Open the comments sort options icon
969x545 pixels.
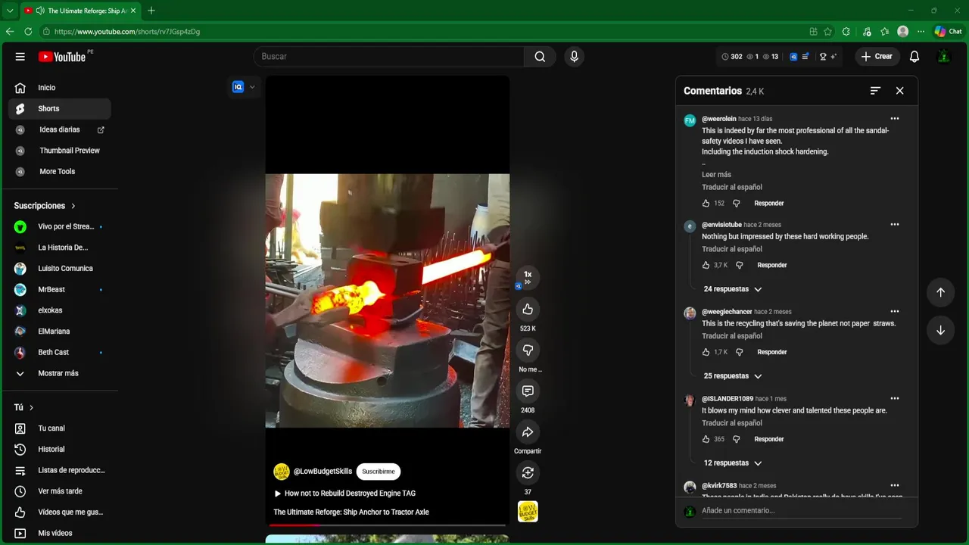(x=875, y=91)
